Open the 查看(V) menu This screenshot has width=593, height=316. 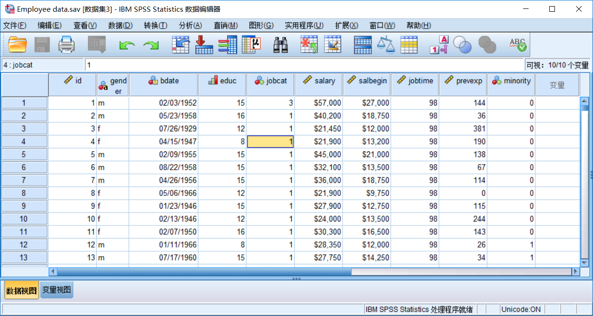tap(85, 25)
